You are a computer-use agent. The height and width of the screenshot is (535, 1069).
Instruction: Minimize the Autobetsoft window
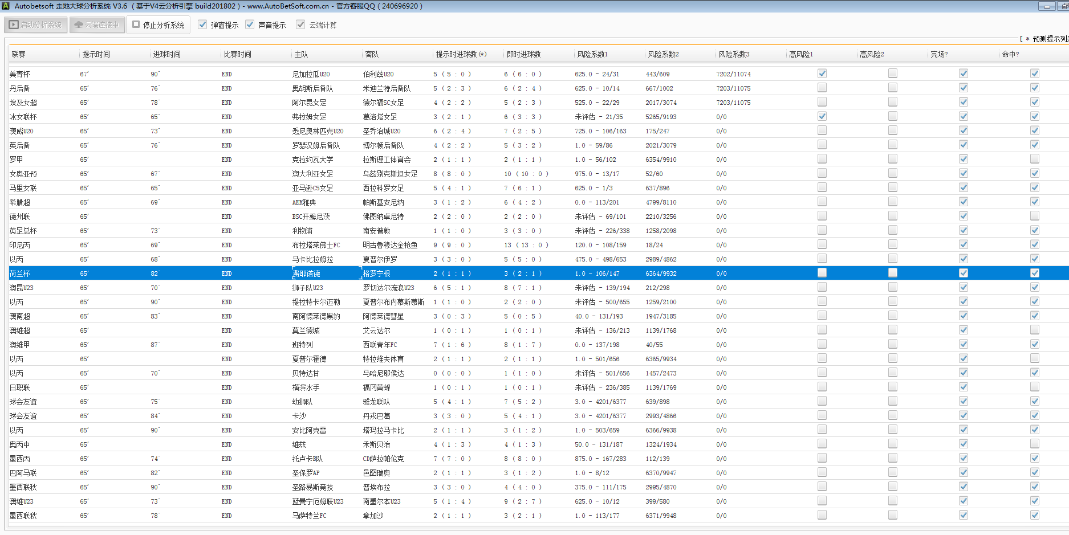tap(1046, 6)
